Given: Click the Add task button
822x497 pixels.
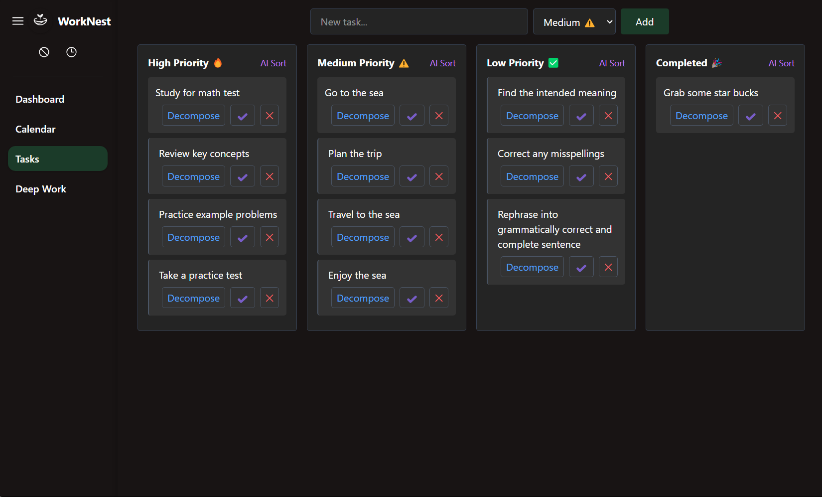Looking at the screenshot, I should 645,21.
